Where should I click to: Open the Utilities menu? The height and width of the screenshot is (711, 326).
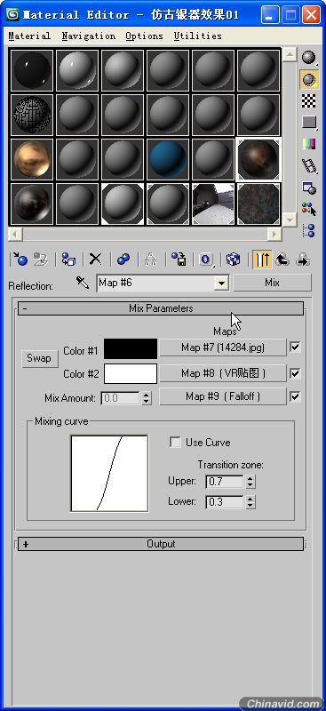pos(198,36)
